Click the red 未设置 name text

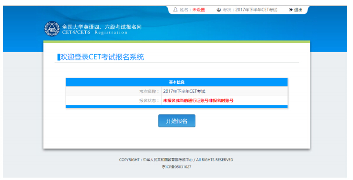(199, 10)
